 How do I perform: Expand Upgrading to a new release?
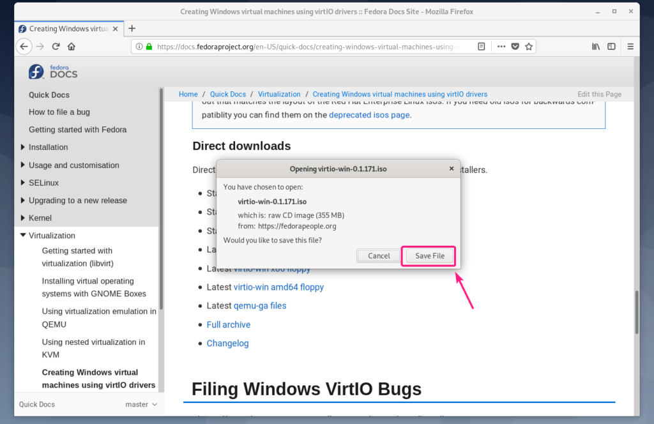coord(22,200)
